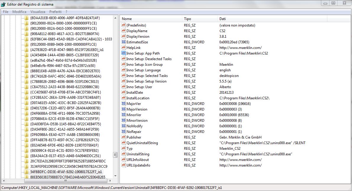The image size is (352, 191).
Task: Select key 3134FEF0E1D959EC0CC2E458C94B7057B2AC0CC9
Action: (x=69, y=167)
